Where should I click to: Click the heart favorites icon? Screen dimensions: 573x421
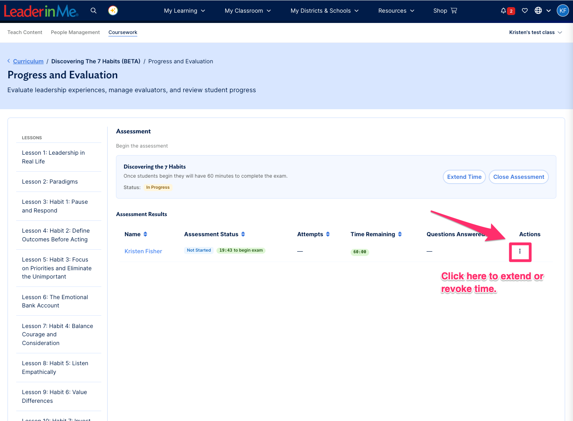click(x=525, y=11)
